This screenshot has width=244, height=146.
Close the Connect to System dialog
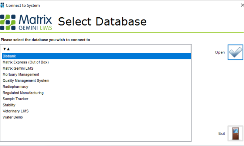point(242,5)
